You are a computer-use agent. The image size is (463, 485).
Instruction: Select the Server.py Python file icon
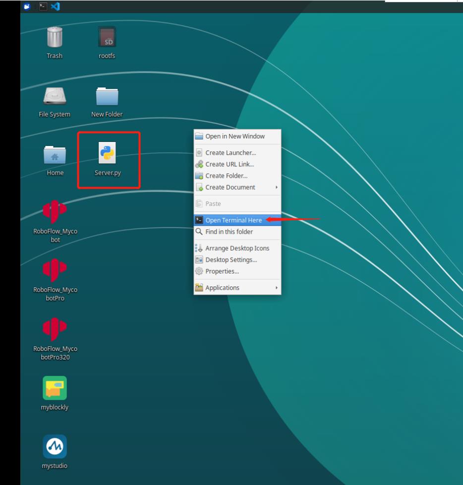(x=107, y=152)
